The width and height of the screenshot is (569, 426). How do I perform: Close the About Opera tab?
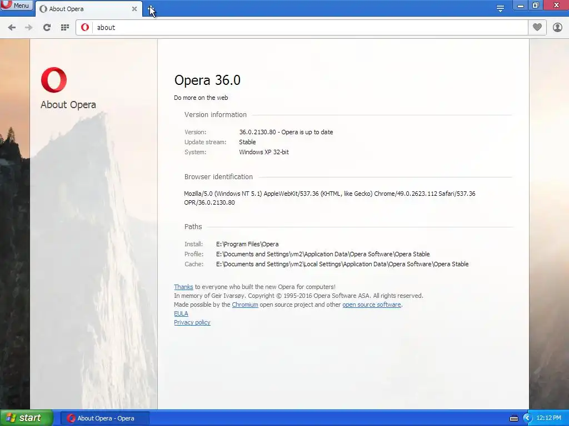tap(134, 9)
